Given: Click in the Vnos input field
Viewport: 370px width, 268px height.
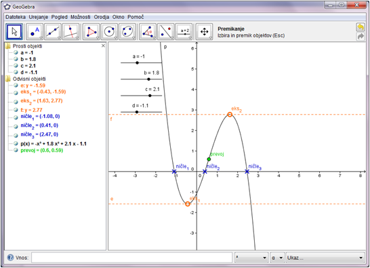Looking at the screenshot, I should pos(132,258).
